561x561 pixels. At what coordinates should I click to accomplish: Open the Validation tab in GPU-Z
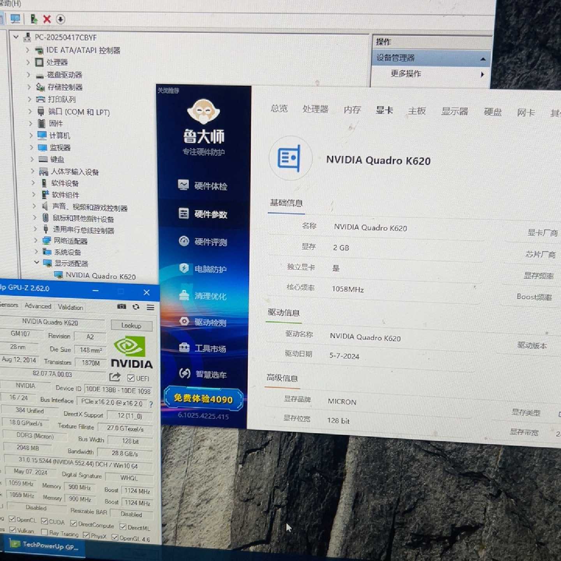pyautogui.click(x=71, y=307)
